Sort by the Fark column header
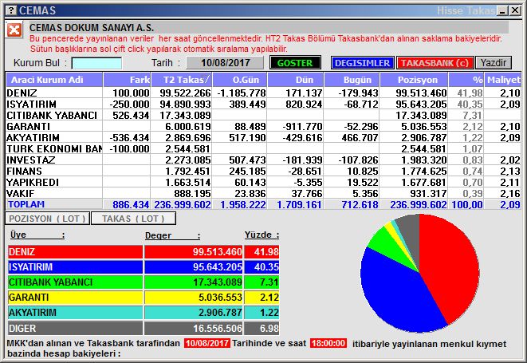The height and width of the screenshot is (363, 527). click(x=127, y=80)
